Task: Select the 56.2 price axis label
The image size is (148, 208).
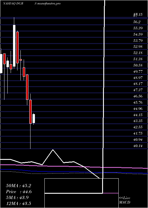Action: pyautogui.click(x=137, y=22)
